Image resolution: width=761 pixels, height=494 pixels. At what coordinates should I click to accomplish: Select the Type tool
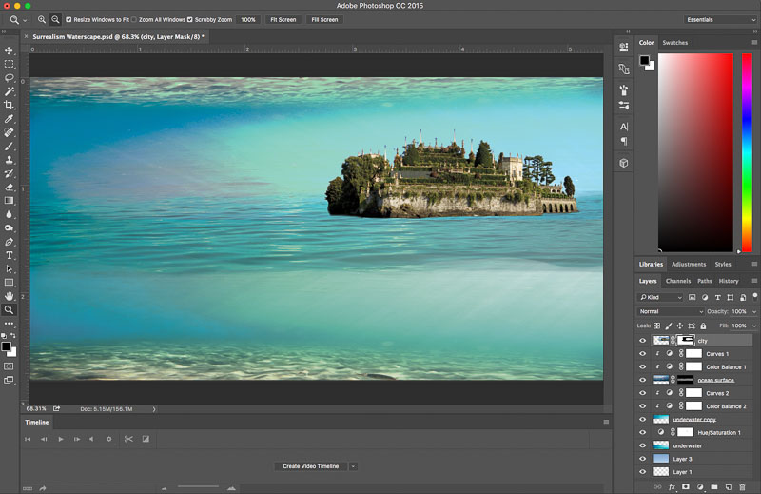[x=9, y=255]
